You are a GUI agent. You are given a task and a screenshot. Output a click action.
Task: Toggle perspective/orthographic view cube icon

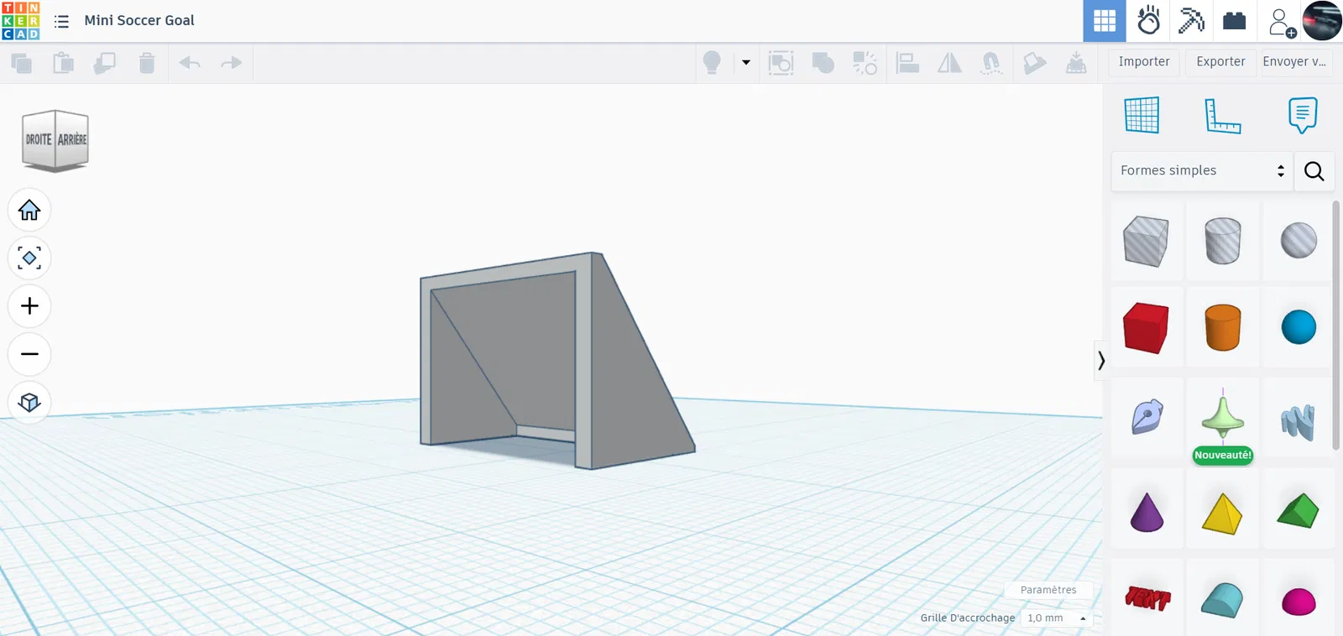pos(29,402)
